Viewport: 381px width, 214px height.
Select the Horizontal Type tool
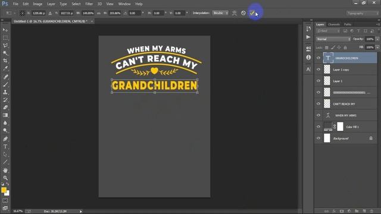[5, 147]
